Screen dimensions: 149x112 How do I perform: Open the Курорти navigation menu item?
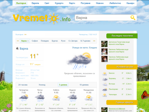coord(59,3)
